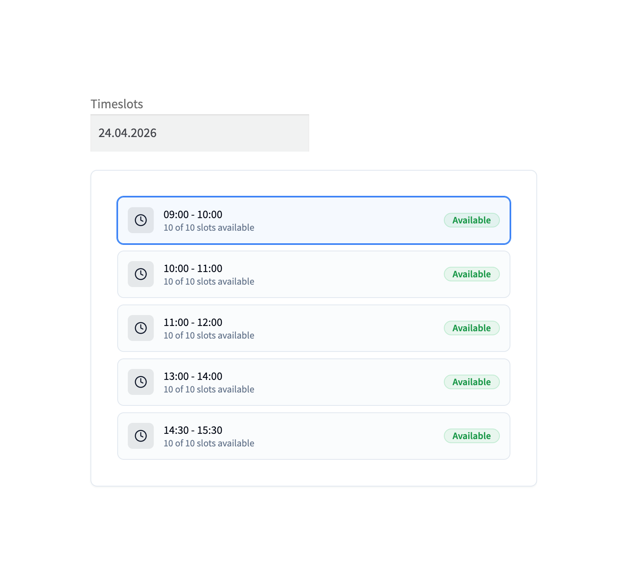Click the 10 of 10 slots available text for 09:00
The width and height of the screenshot is (624, 566).
209,227
